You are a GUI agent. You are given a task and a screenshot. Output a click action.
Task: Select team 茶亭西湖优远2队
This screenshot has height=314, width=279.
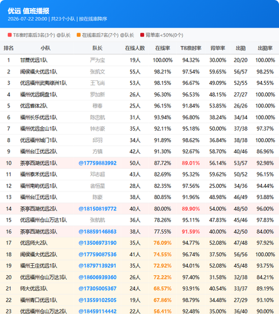click(x=38, y=208)
